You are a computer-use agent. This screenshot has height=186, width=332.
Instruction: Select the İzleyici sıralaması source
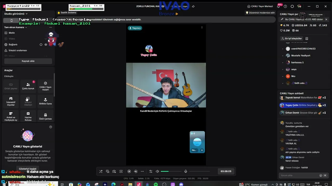click(28, 50)
